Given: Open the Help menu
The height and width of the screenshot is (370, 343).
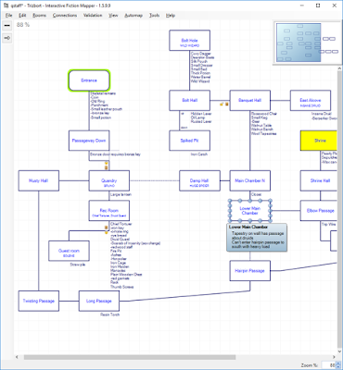Looking at the screenshot, I should [x=171, y=15].
